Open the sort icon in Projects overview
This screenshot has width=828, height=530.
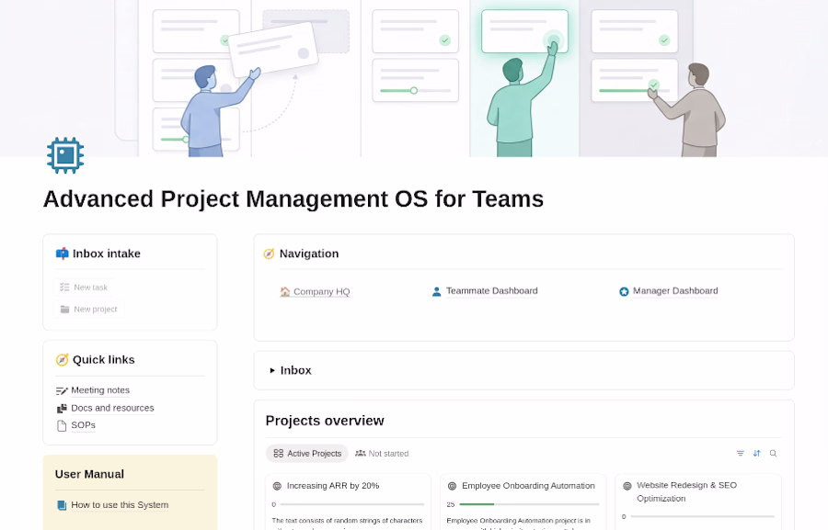757,454
